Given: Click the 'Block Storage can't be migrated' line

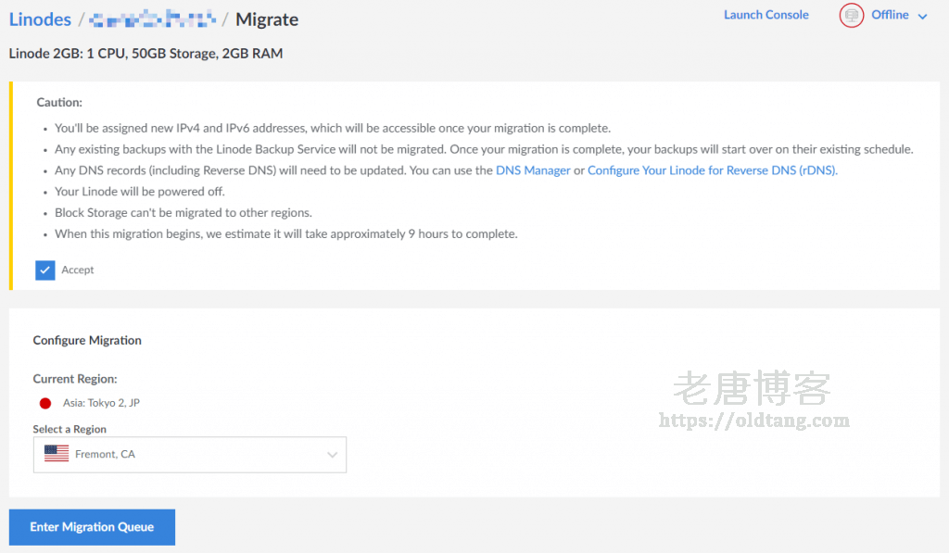Looking at the screenshot, I should 183,213.
